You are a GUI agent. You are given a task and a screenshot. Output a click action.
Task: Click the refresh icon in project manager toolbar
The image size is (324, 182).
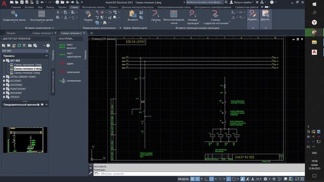(19, 45)
